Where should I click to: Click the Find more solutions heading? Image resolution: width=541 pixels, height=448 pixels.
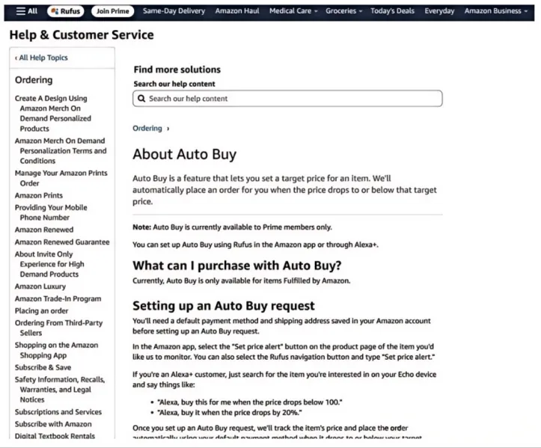[177, 70]
